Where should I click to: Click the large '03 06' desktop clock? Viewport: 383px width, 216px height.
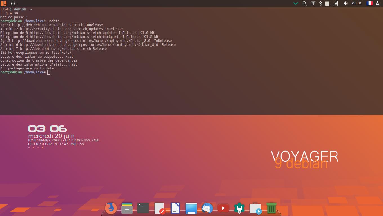click(47, 129)
